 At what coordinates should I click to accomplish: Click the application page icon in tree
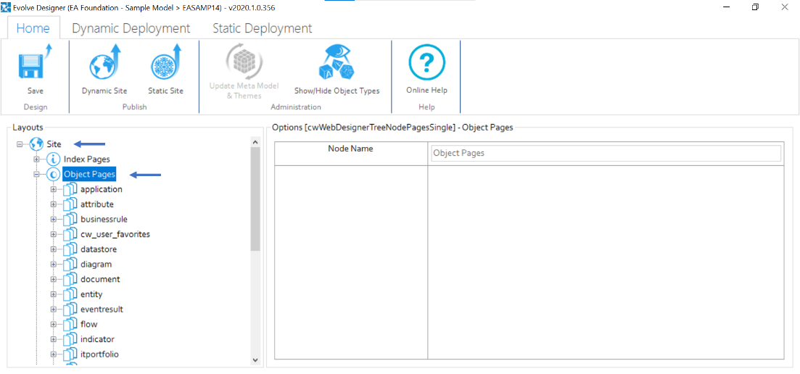[x=70, y=189]
